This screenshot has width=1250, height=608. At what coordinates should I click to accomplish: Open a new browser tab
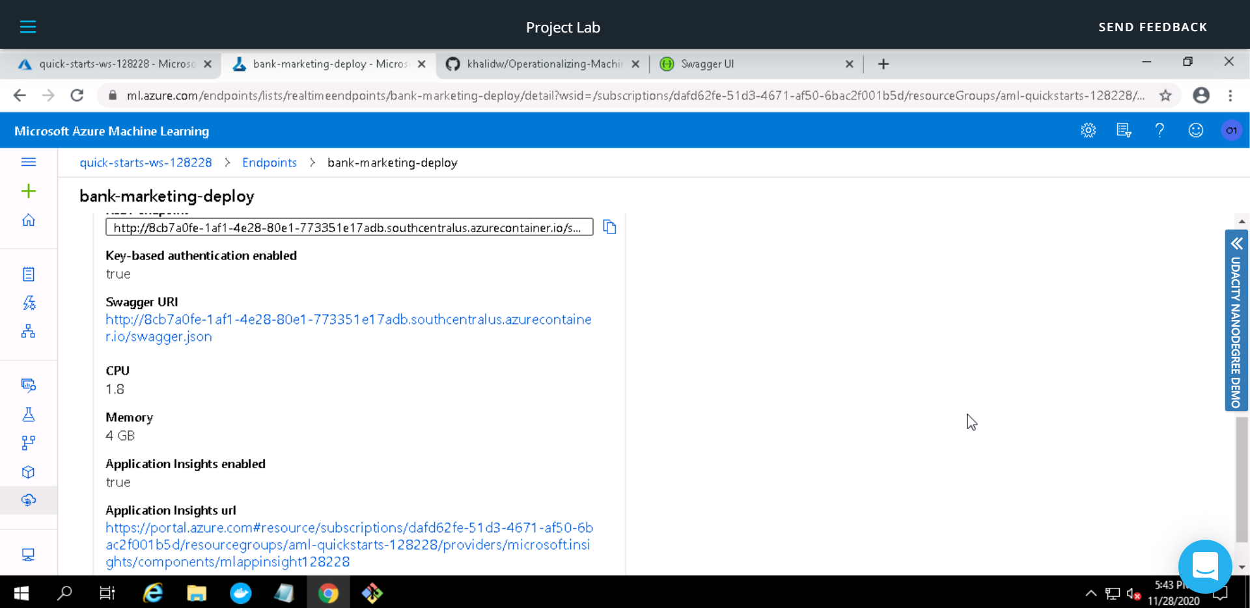tap(883, 64)
